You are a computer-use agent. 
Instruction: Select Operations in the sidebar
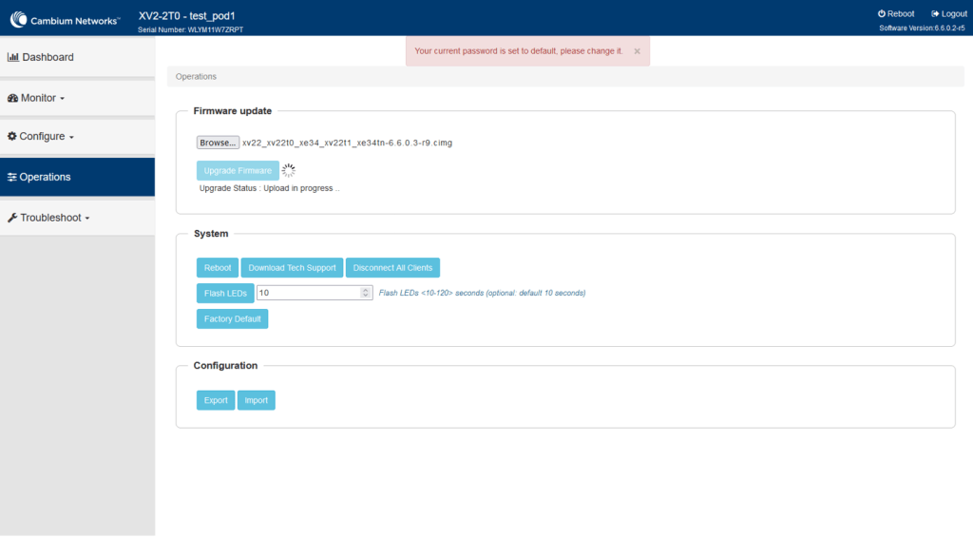[x=45, y=177]
